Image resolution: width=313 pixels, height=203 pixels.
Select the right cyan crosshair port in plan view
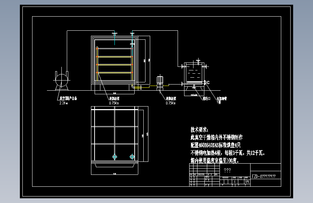(x=132, y=157)
